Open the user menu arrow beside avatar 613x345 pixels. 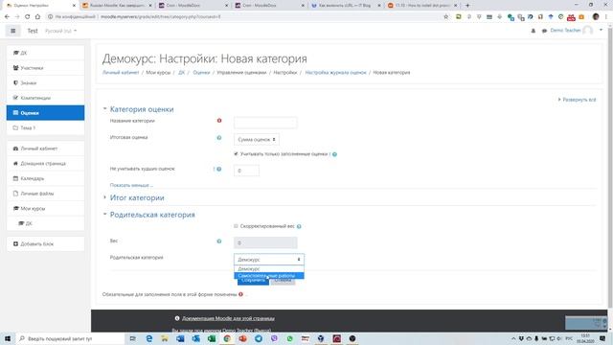pos(601,30)
